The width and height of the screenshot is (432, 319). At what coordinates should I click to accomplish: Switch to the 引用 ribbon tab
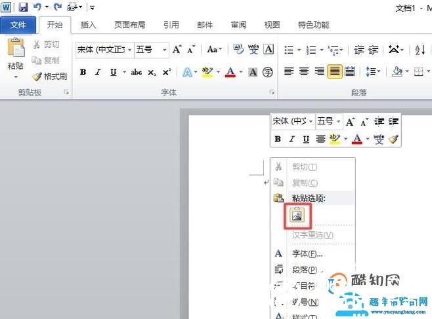pos(171,25)
